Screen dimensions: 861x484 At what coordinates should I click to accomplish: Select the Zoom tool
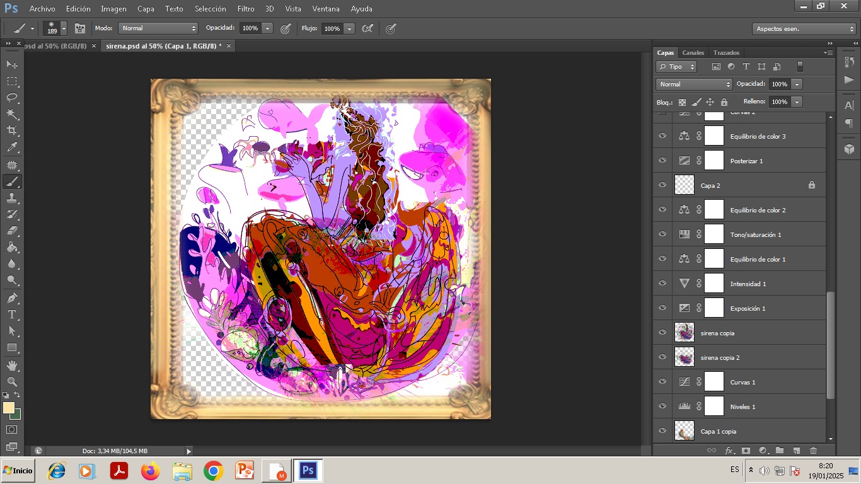[x=12, y=381]
